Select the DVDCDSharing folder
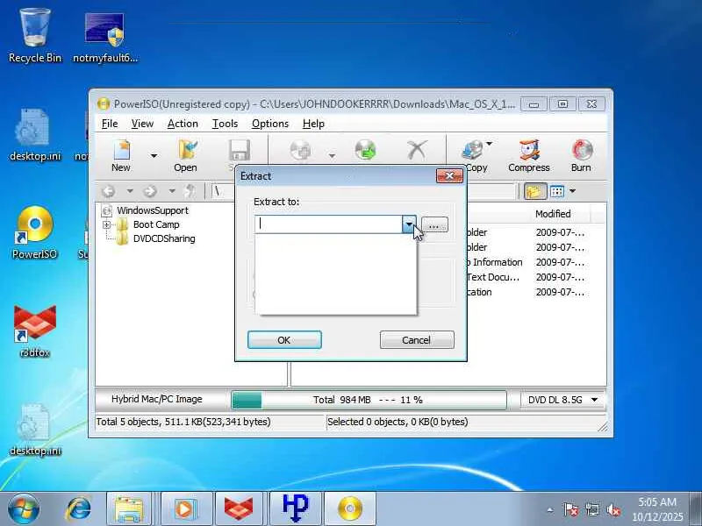Image resolution: width=702 pixels, height=526 pixels. (x=164, y=238)
